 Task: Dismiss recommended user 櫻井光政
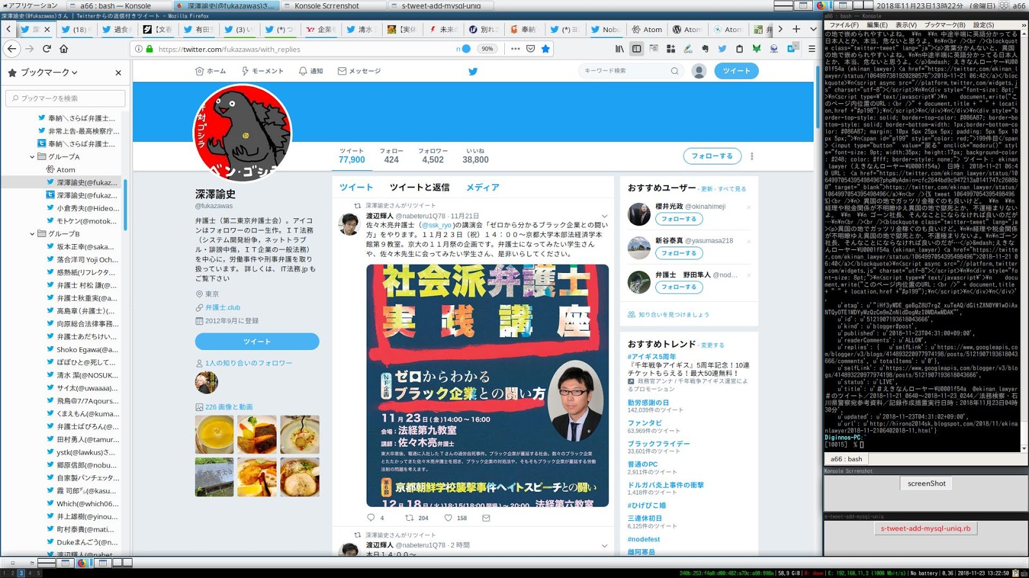click(x=749, y=207)
